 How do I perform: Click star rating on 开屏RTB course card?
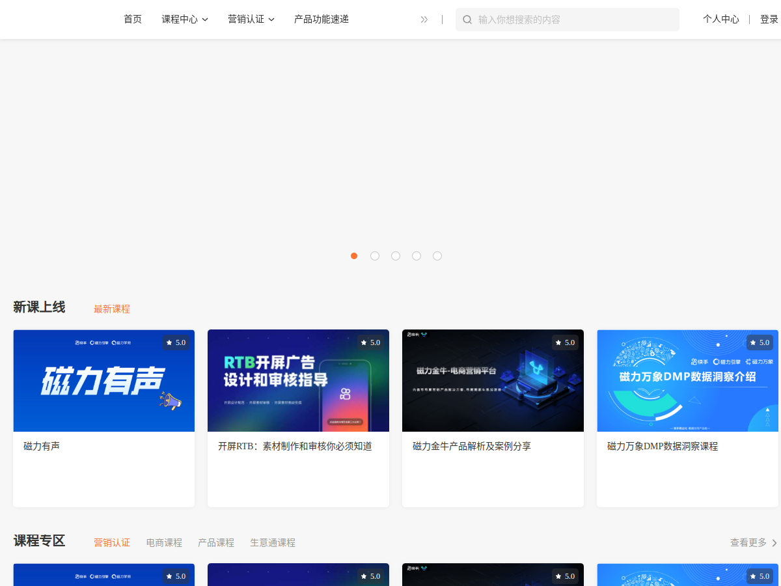(x=370, y=342)
